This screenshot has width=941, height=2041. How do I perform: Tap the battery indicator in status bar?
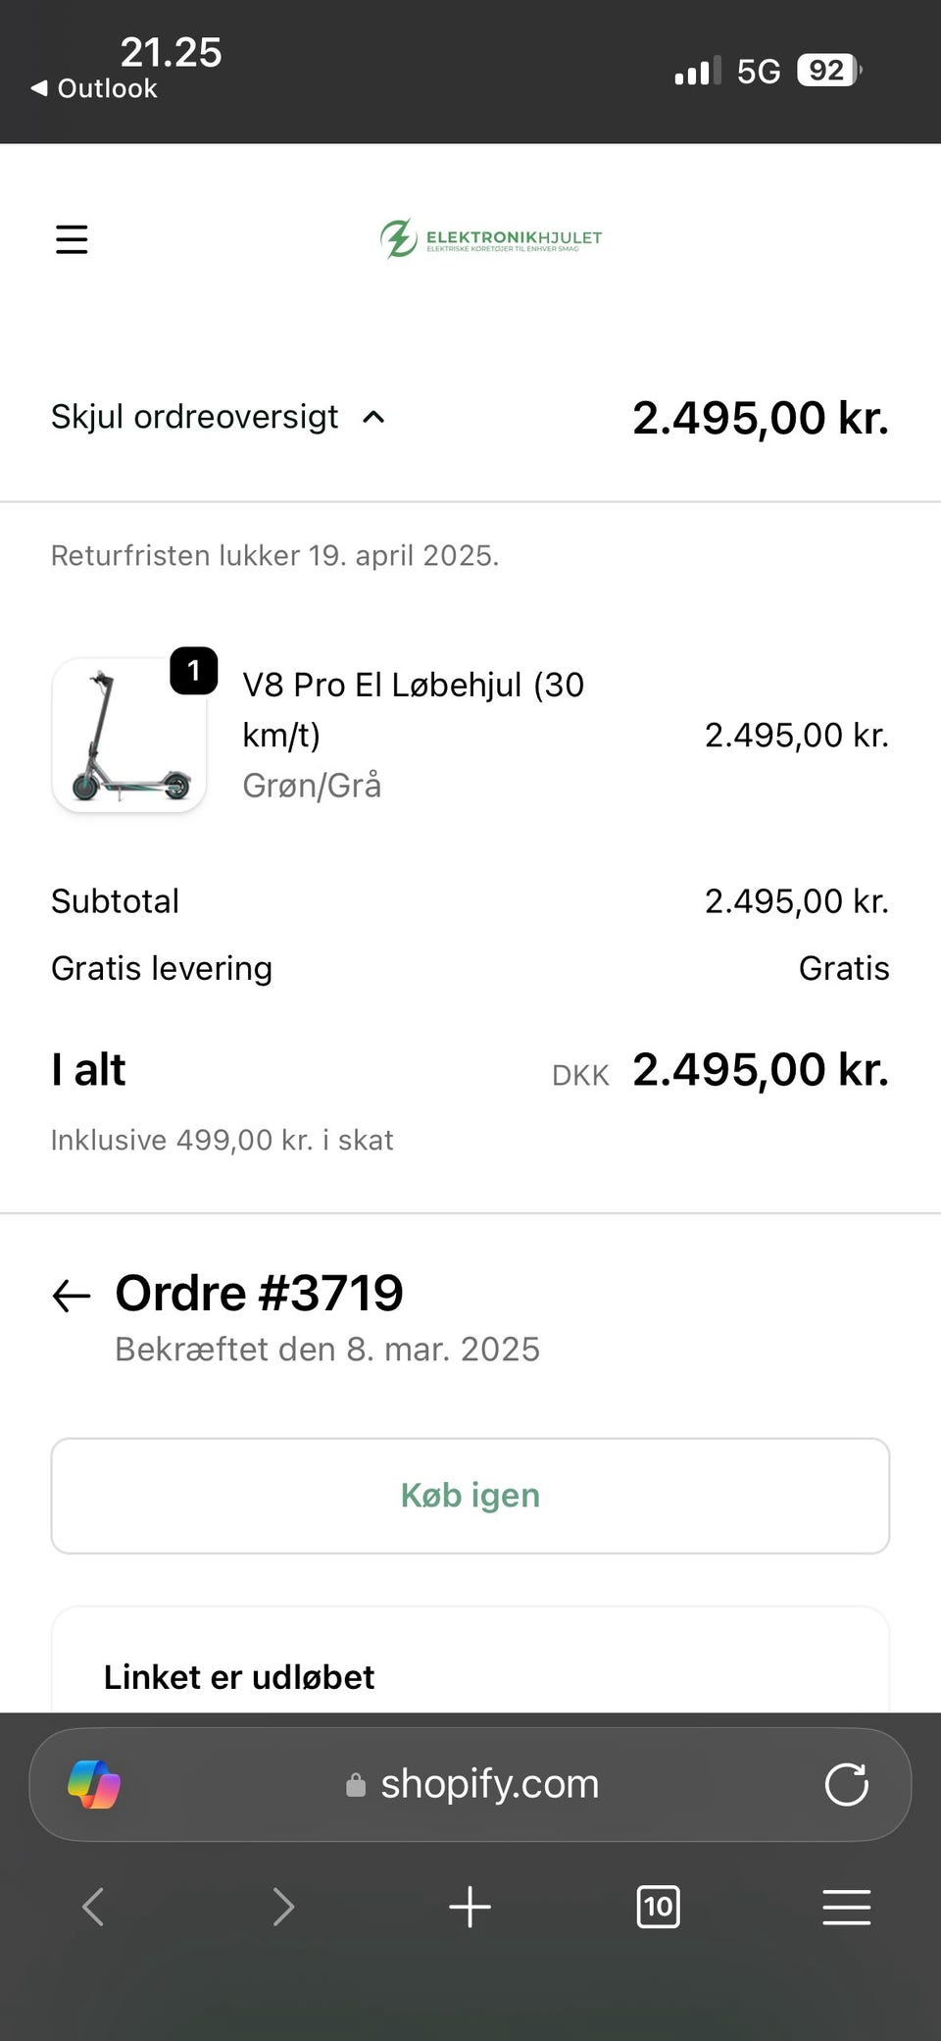[x=828, y=71]
